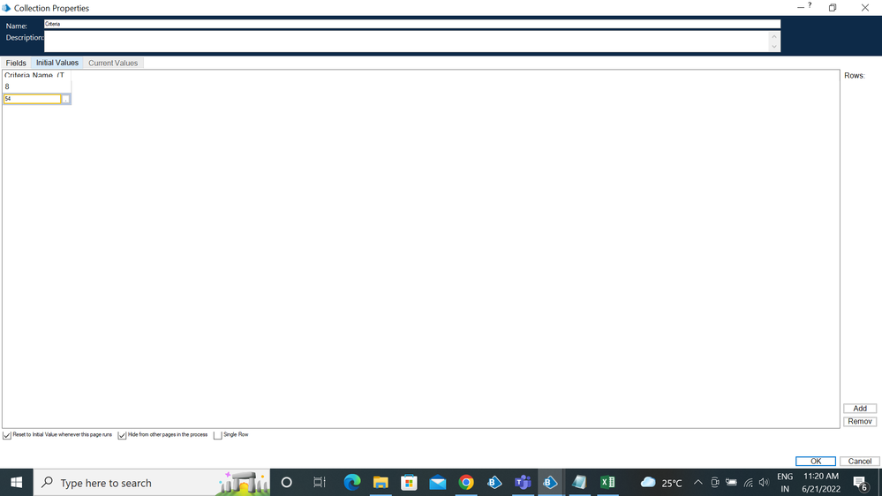Click Description scrollbar down arrow
The image size is (882, 496).
point(774,47)
